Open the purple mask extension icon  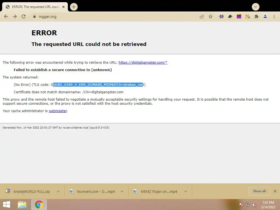pyautogui.click(x=221, y=17)
